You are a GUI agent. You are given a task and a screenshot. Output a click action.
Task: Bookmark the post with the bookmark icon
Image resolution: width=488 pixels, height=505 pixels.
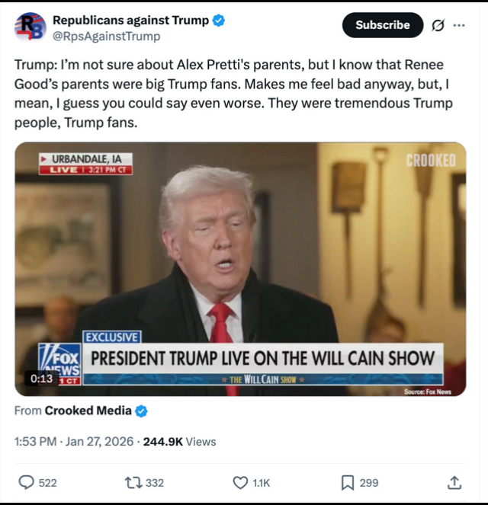[348, 483]
